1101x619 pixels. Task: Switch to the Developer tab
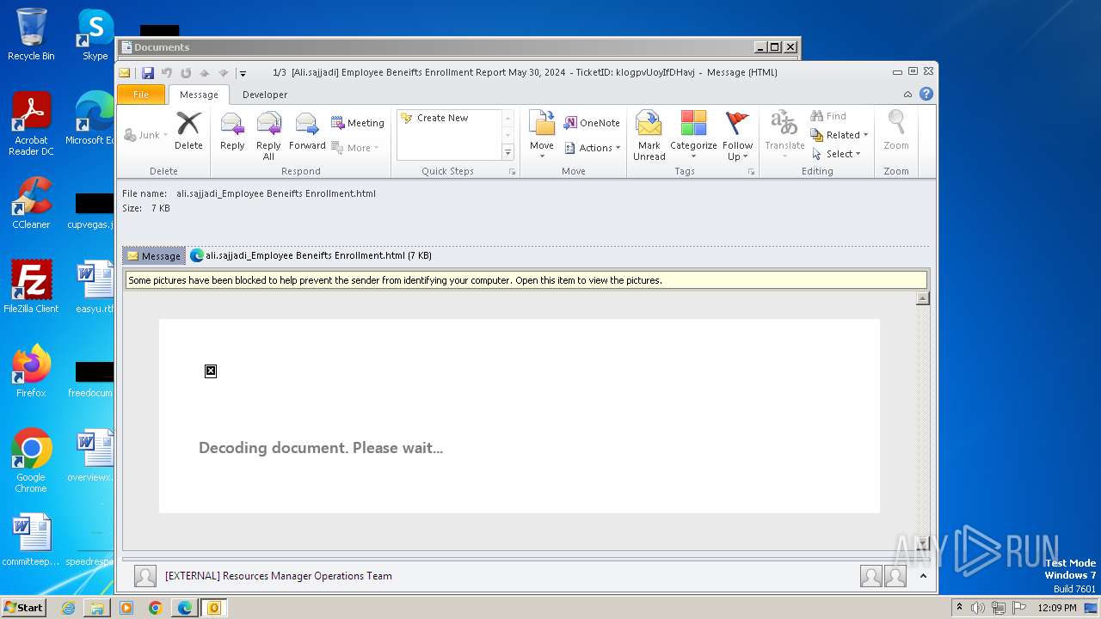265,95
